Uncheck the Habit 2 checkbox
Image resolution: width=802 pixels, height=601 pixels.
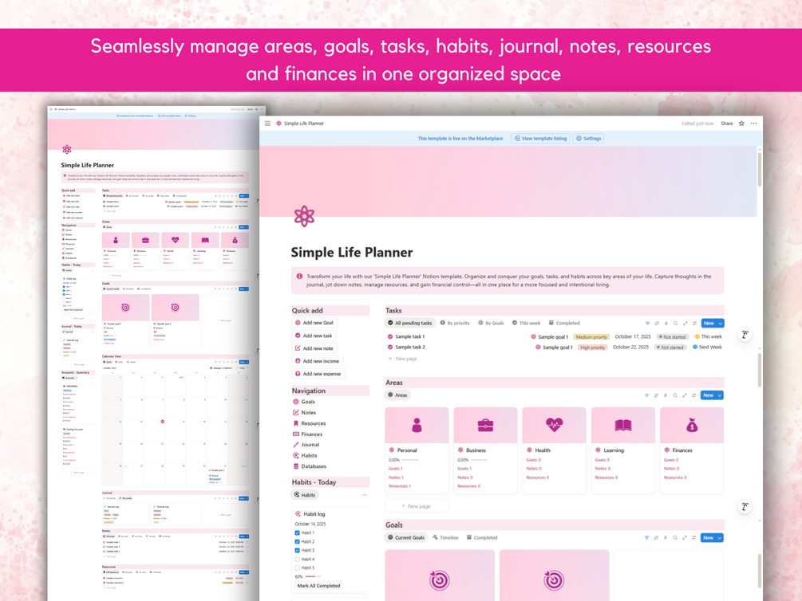[x=297, y=541]
